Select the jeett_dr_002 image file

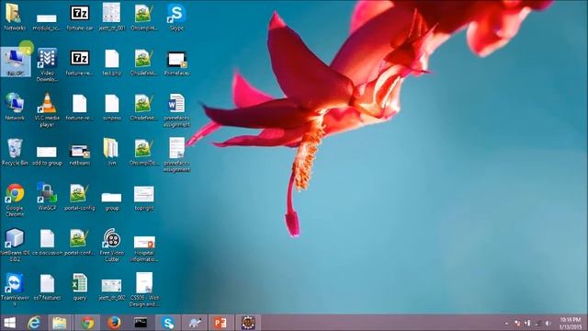pyautogui.click(x=112, y=290)
